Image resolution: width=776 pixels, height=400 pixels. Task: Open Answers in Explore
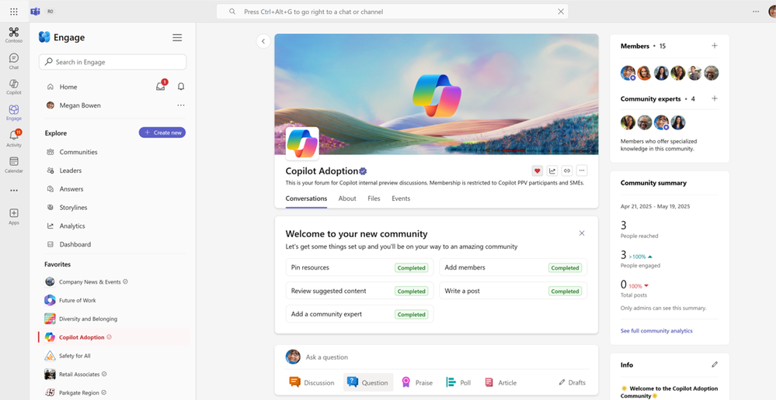pyautogui.click(x=71, y=188)
